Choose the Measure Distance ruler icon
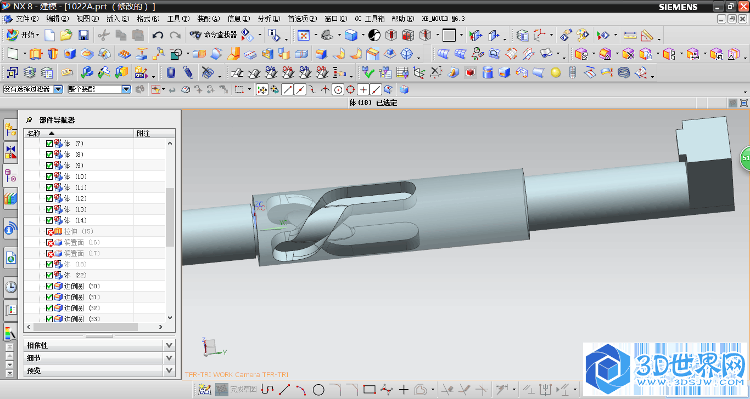 pos(630,35)
